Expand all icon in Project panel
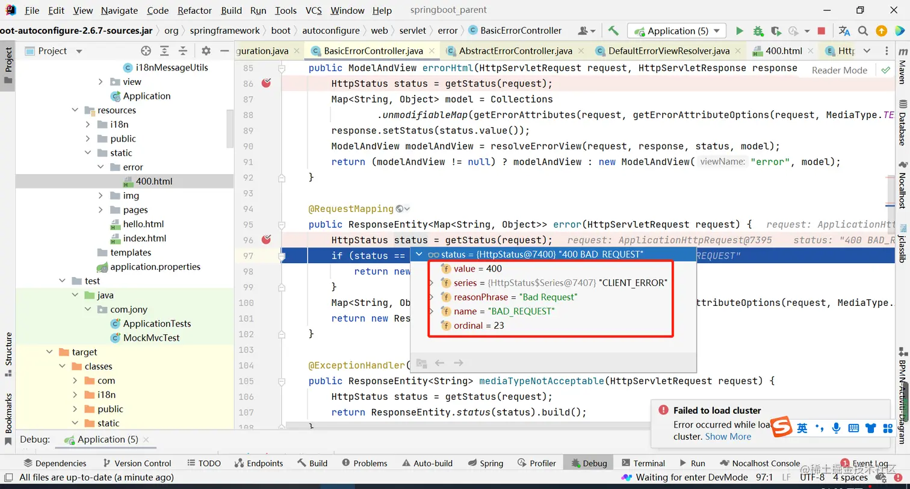This screenshot has height=489, width=910. pyautogui.click(x=164, y=51)
